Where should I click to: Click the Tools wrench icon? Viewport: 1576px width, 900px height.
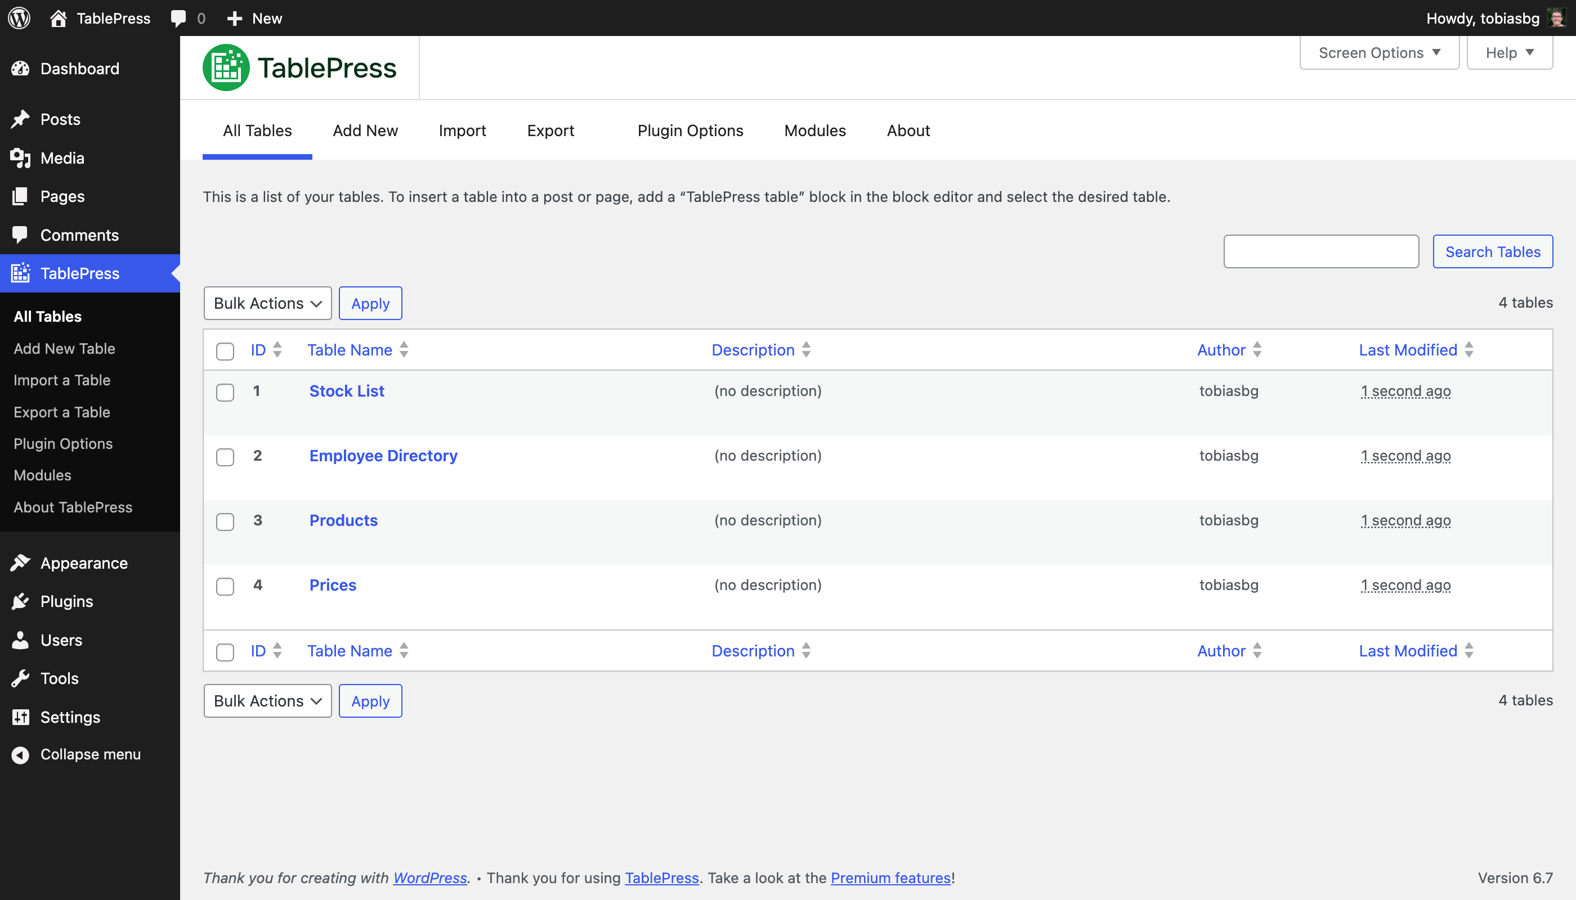20,678
